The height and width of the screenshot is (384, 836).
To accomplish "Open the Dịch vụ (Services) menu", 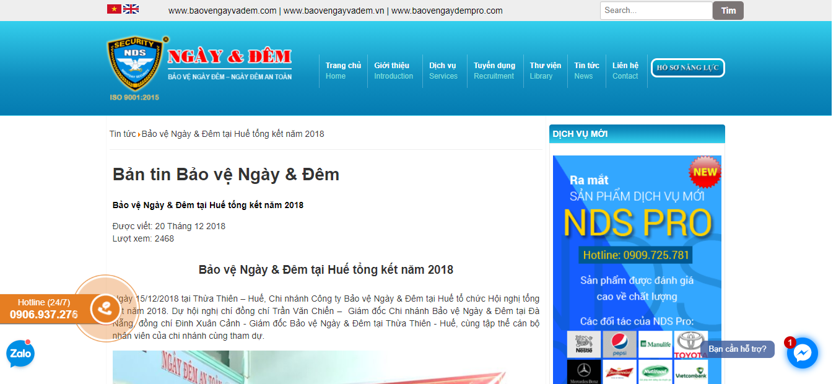I will (x=443, y=71).
